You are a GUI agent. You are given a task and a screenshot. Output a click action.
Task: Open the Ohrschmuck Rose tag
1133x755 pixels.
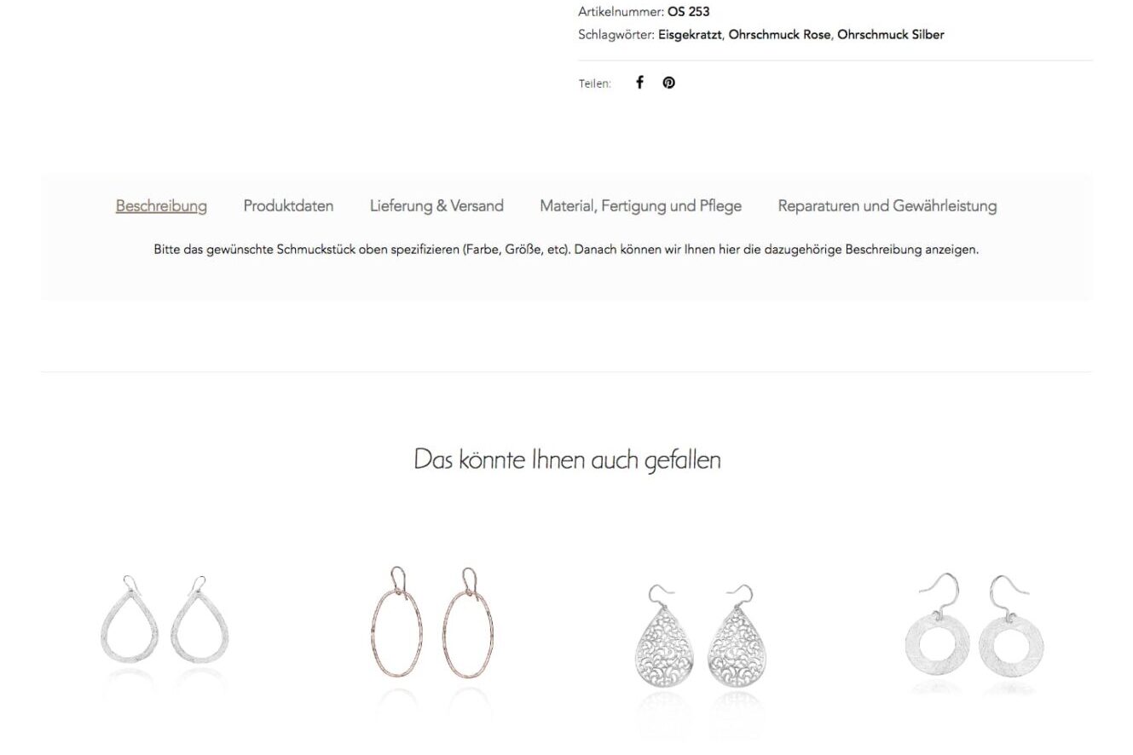pyautogui.click(x=779, y=35)
